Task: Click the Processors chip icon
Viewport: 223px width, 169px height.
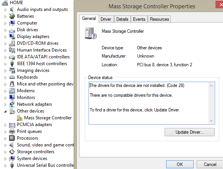Action: tap(12, 138)
